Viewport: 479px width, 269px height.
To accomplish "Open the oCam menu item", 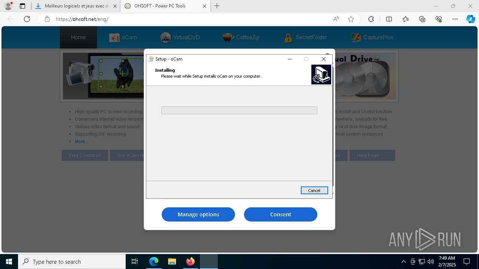I will [123, 37].
